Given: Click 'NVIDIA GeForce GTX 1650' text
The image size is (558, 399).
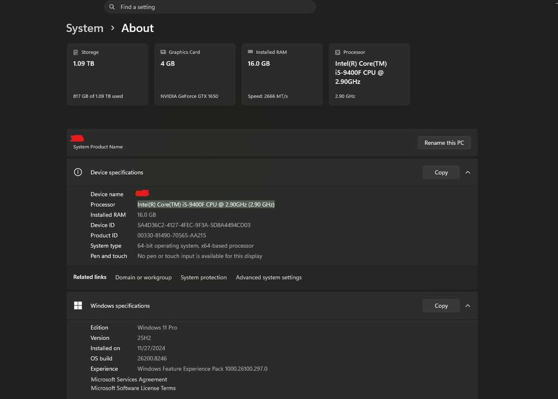Looking at the screenshot, I should pyautogui.click(x=189, y=96).
